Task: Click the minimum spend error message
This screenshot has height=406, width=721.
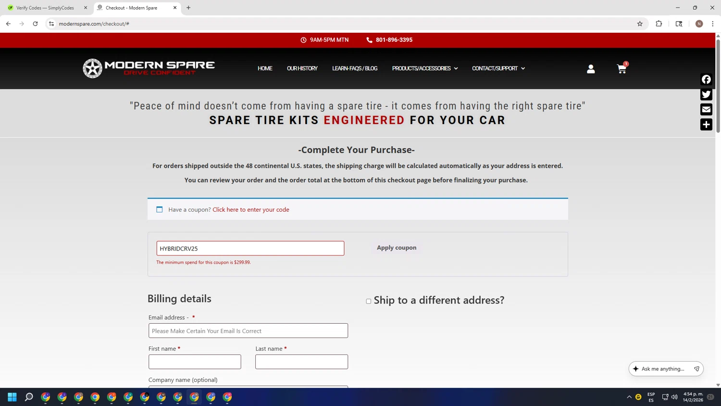Action: coord(203,263)
